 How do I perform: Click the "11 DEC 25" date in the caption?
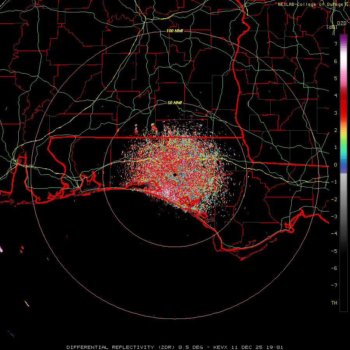tap(248, 347)
